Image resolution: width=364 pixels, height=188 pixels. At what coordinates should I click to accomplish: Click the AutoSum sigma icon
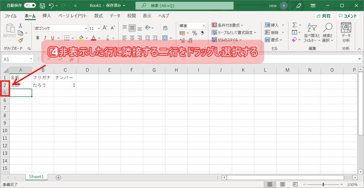click(x=294, y=25)
